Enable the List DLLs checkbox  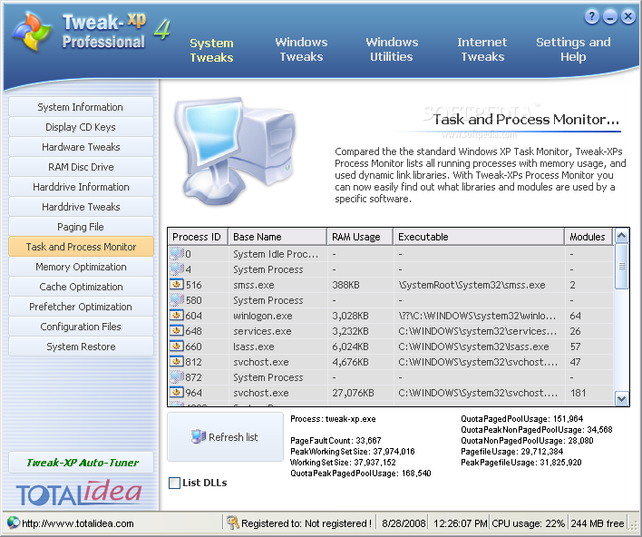(174, 483)
